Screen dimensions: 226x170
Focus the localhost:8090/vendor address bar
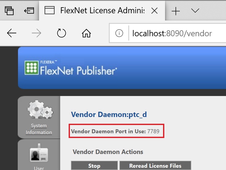click(x=172, y=33)
